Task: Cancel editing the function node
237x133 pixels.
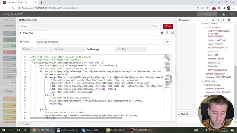Action: [155, 26]
